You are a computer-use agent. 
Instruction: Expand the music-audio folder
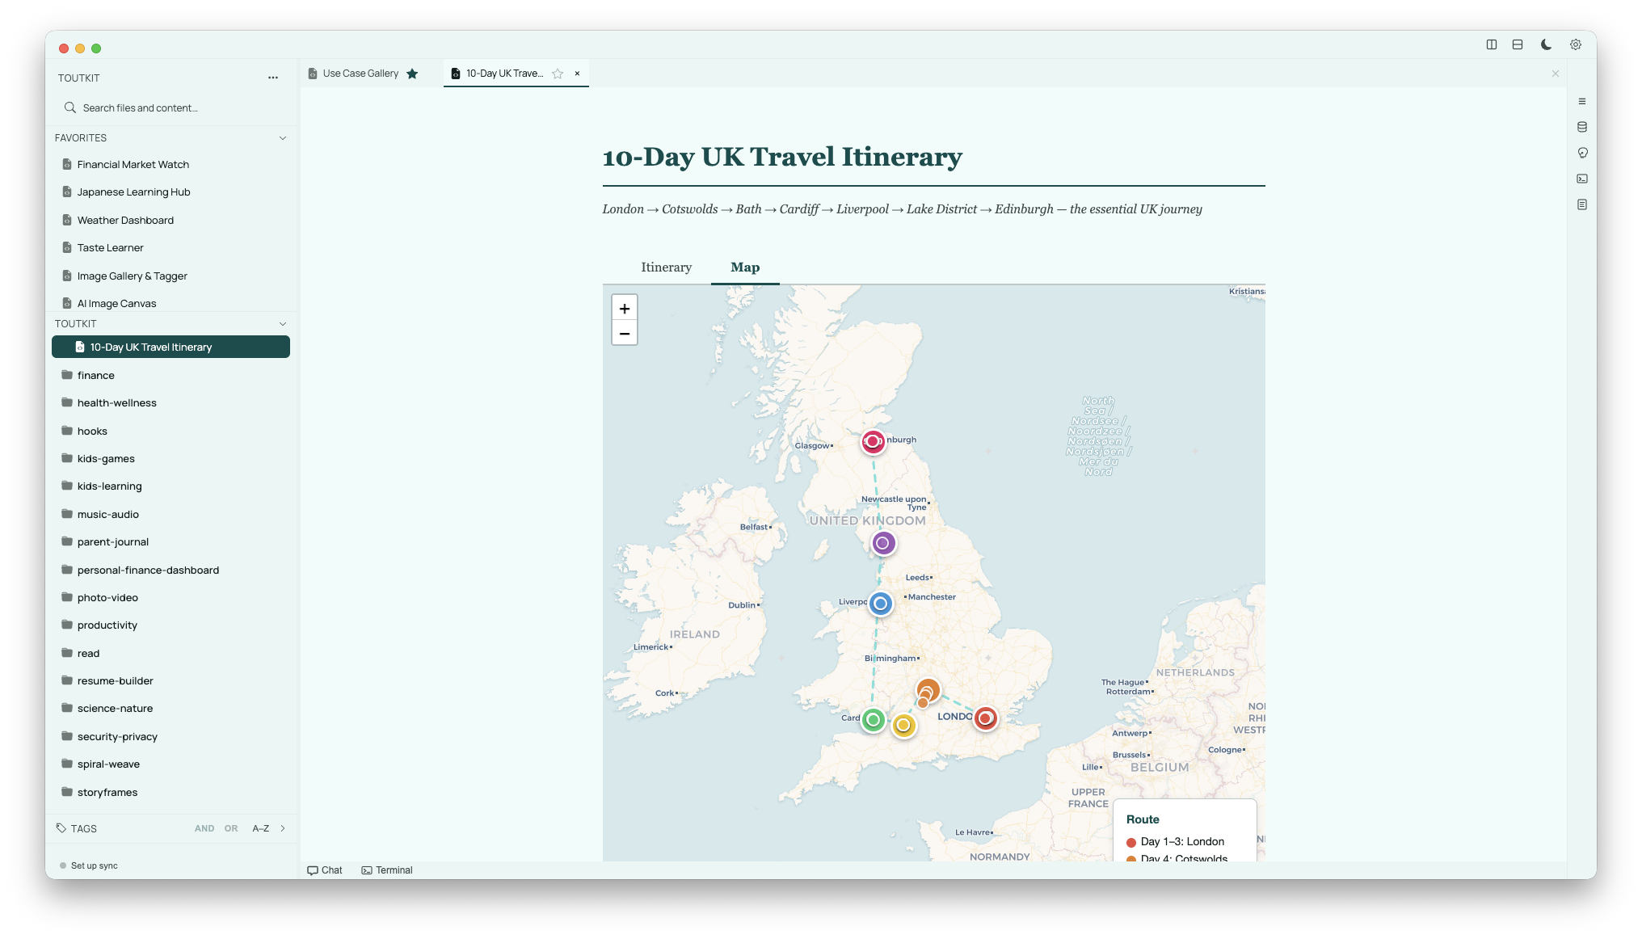[x=171, y=514]
